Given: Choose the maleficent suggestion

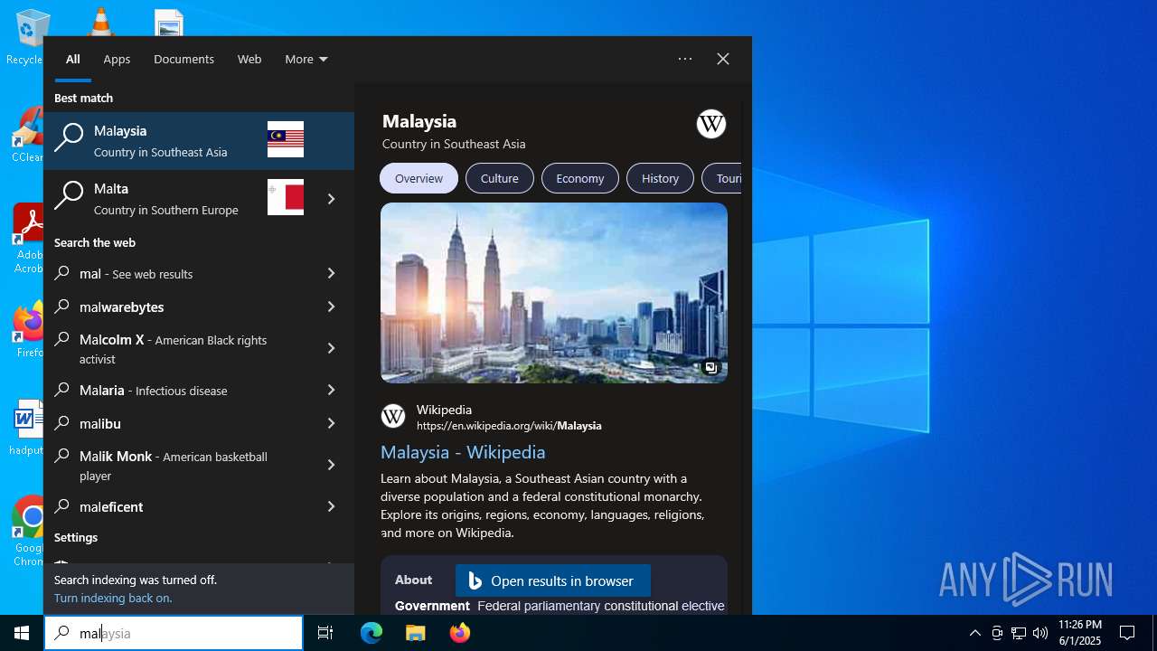Looking at the screenshot, I should [x=177, y=506].
